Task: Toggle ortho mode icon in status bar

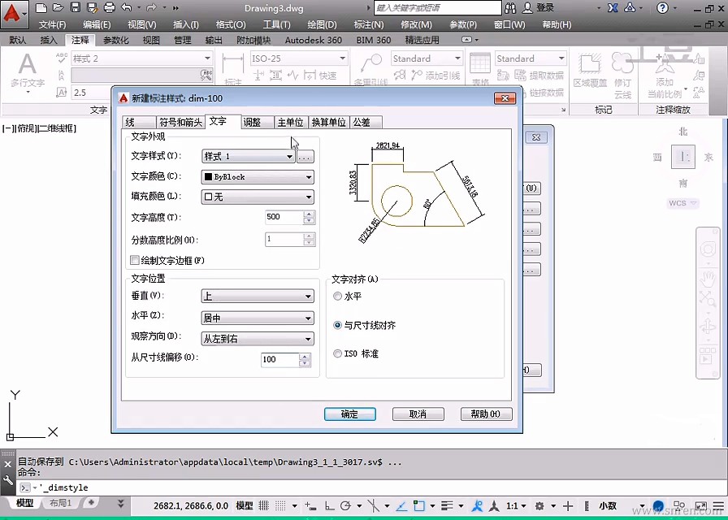Action: click(x=329, y=505)
